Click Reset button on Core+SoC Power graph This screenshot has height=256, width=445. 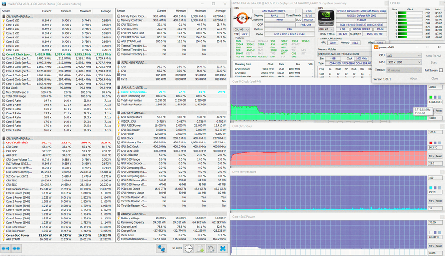point(438,246)
